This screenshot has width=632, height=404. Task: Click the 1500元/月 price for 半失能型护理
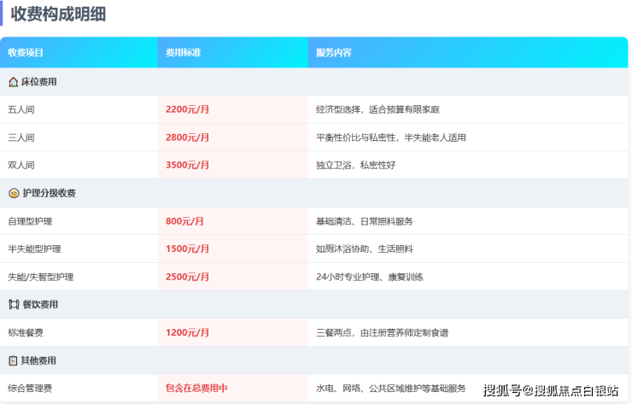[187, 249]
